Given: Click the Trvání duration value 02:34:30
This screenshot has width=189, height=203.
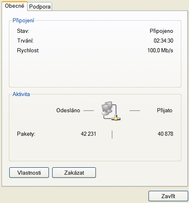Looking at the screenshot, I should (164, 41).
